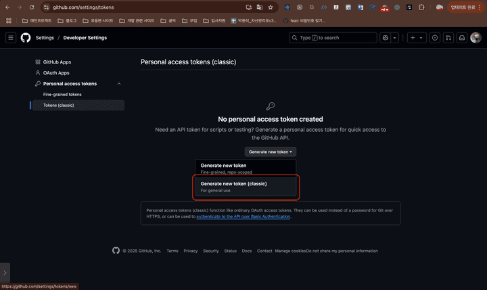Open the plus create-new dropdown
The width and height of the screenshot is (487, 290).
point(417,38)
